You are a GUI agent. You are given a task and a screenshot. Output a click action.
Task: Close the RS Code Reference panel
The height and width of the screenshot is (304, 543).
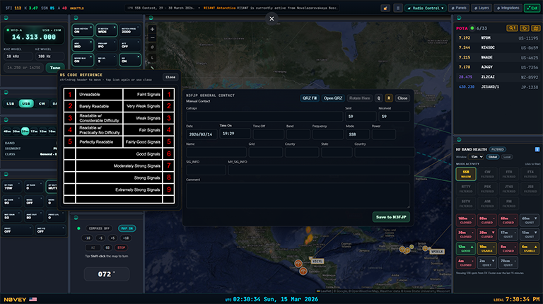point(170,77)
